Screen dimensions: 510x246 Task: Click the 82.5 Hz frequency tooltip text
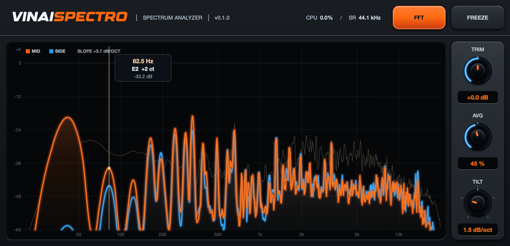coord(143,61)
